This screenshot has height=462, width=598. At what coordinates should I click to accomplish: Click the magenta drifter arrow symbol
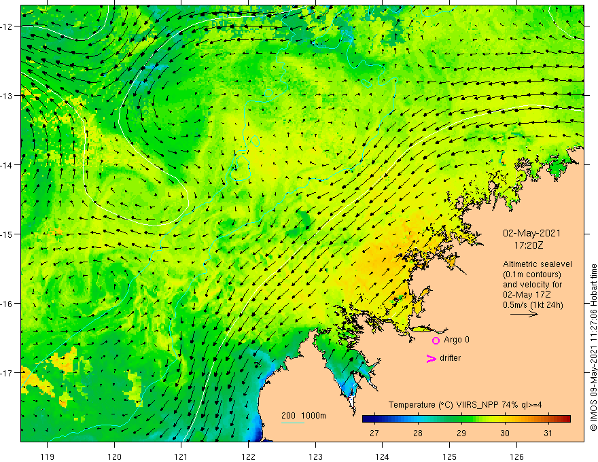(x=432, y=358)
